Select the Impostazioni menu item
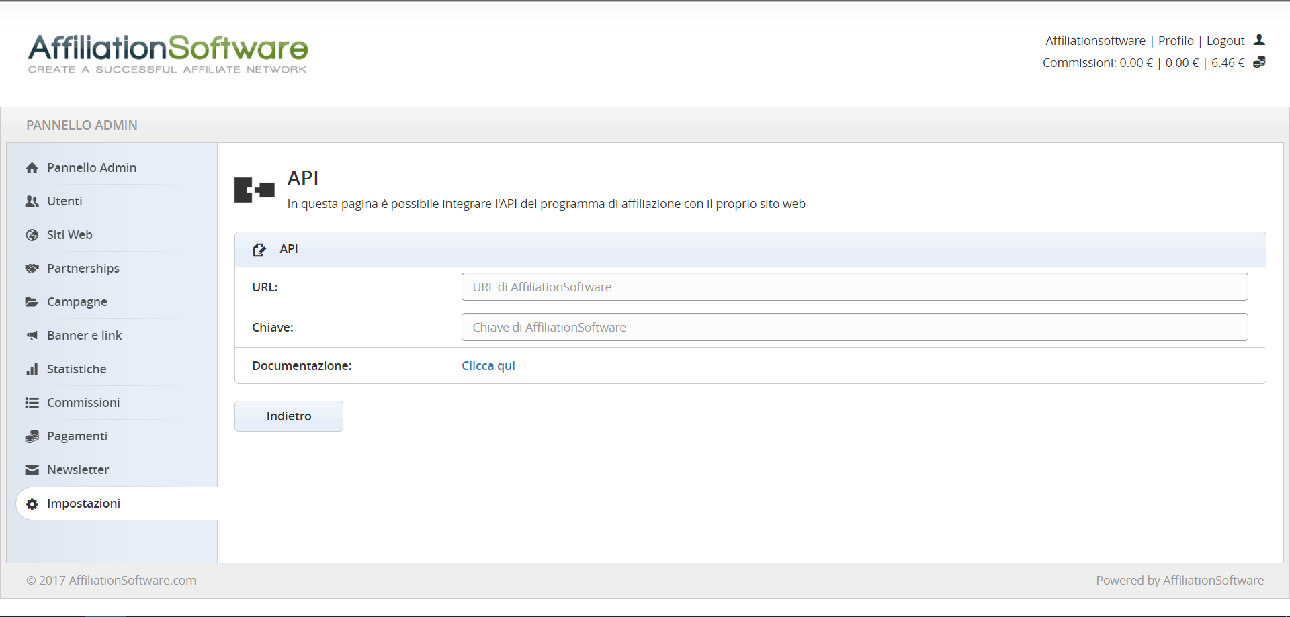1290x617 pixels. pyautogui.click(x=83, y=504)
